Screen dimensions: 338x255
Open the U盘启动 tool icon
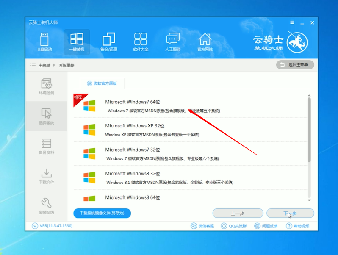pyautogui.click(x=44, y=42)
